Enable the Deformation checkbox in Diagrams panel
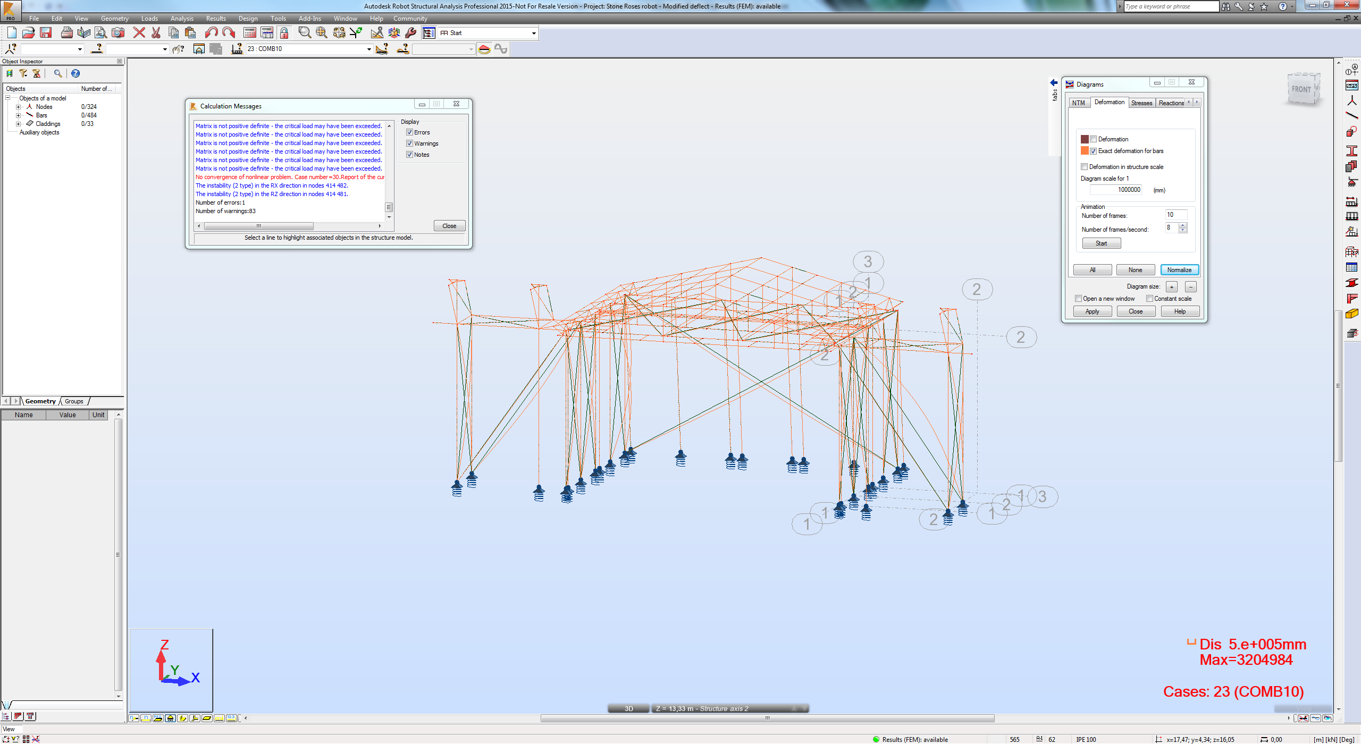1361x744 pixels. [1094, 139]
